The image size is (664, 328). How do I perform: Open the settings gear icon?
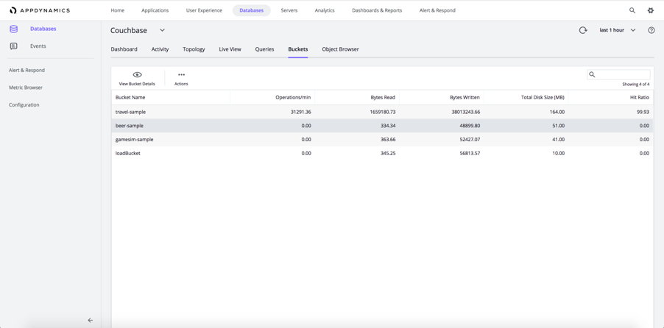point(651,10)
